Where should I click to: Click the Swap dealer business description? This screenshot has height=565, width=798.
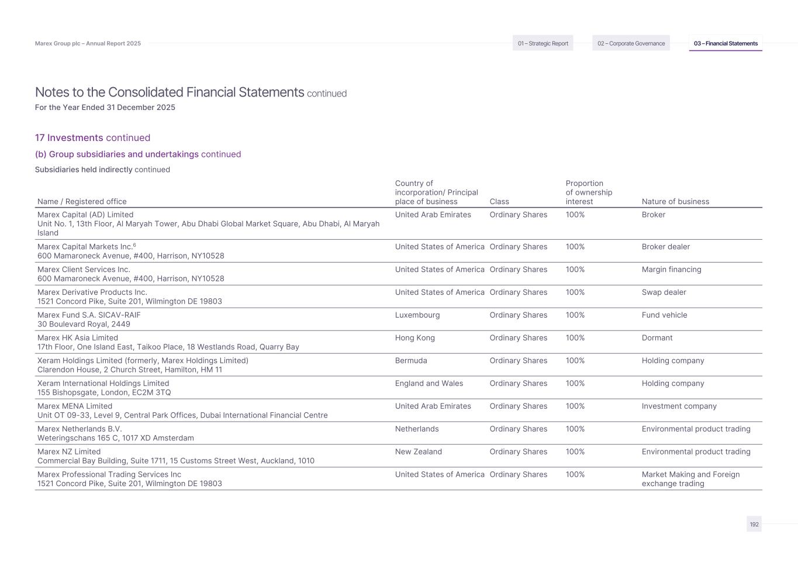coord(664,292)
